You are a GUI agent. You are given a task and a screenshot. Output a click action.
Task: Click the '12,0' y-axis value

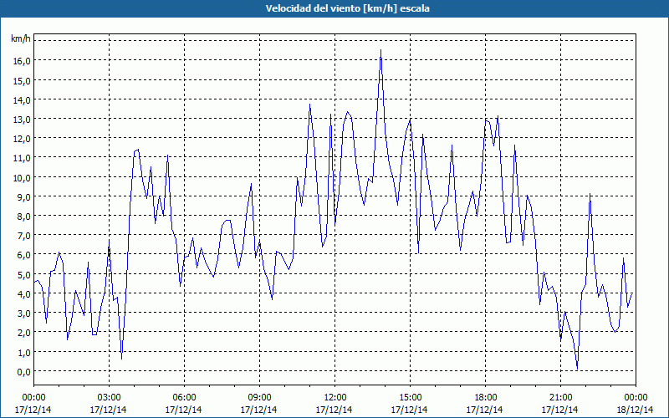tap(22, 139)
